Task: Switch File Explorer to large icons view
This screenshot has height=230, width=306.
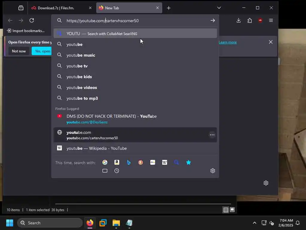Action: coord(232,210)
